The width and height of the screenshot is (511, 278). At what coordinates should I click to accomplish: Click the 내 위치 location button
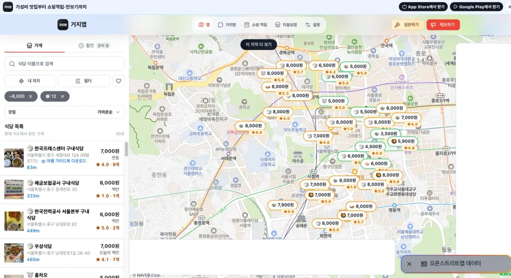point(30,81)
